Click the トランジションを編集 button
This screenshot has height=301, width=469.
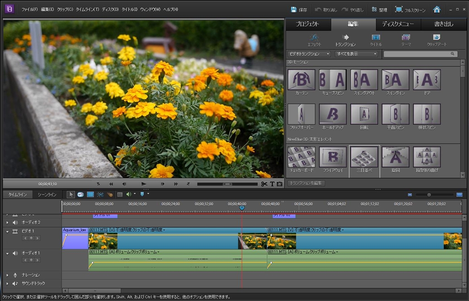point(306,183)
